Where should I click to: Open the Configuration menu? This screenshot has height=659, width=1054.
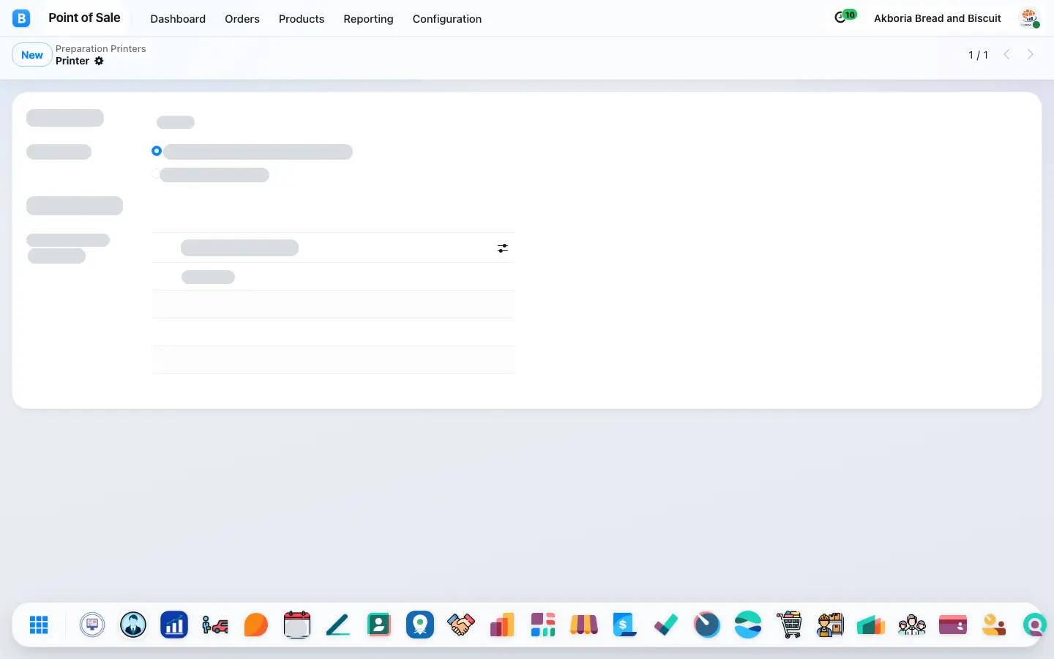[447, 19]
